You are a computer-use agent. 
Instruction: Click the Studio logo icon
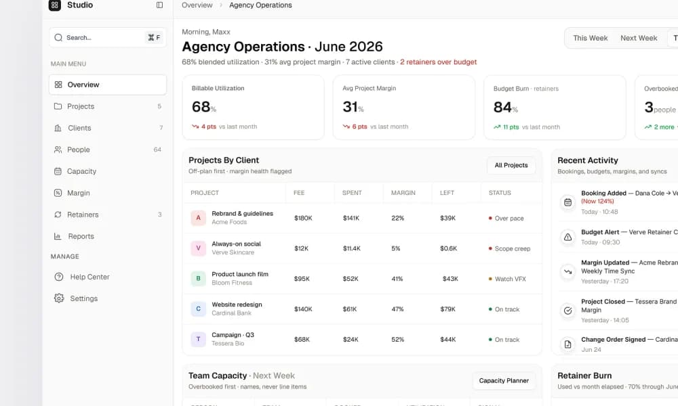(54, 5)
